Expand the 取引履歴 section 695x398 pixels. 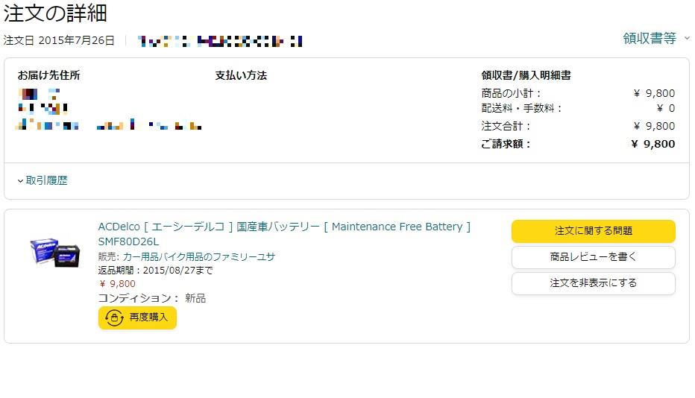pos(43,180)
